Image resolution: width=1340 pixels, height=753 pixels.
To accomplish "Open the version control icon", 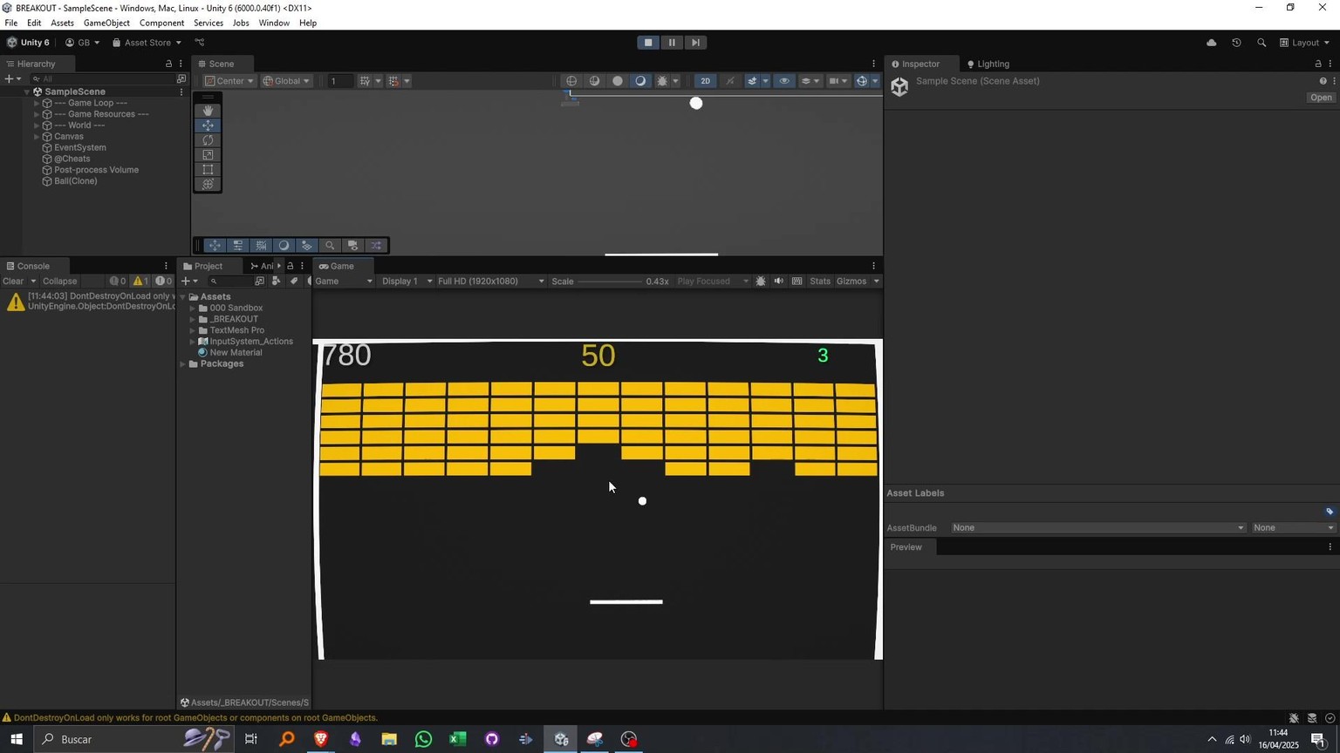I will (x=200, y=43).
